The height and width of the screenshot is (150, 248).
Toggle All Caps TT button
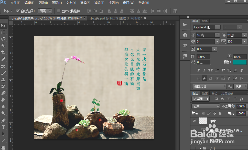(210, 70)
